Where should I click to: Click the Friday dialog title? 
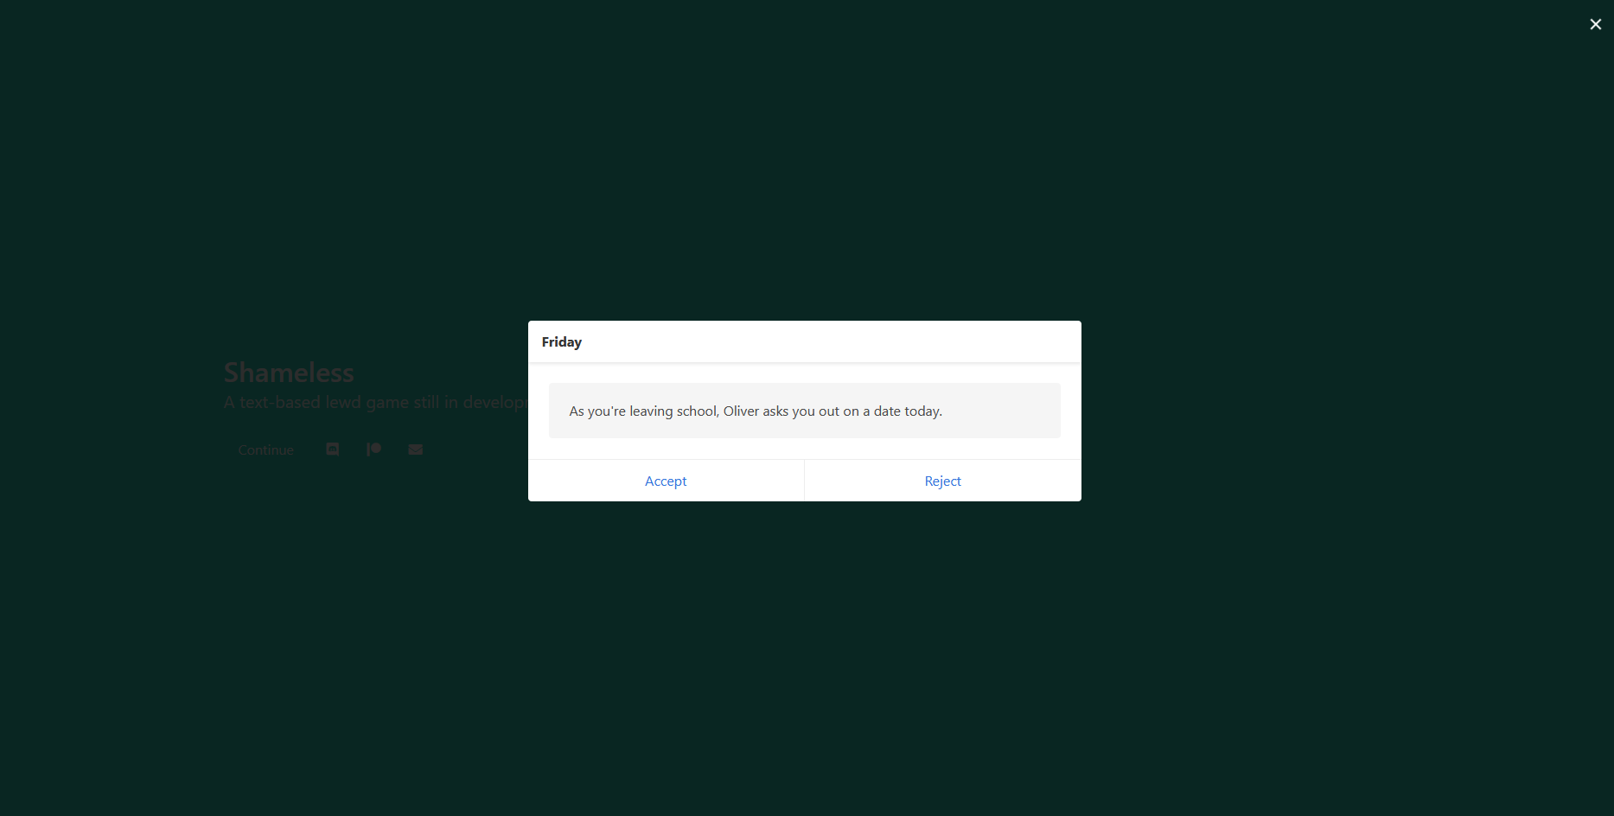(x=562, y=342)
